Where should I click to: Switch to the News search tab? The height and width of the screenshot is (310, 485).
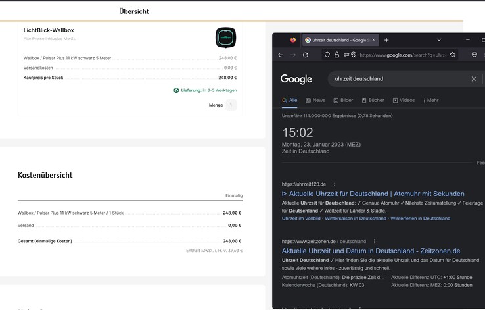pos(315,101)
